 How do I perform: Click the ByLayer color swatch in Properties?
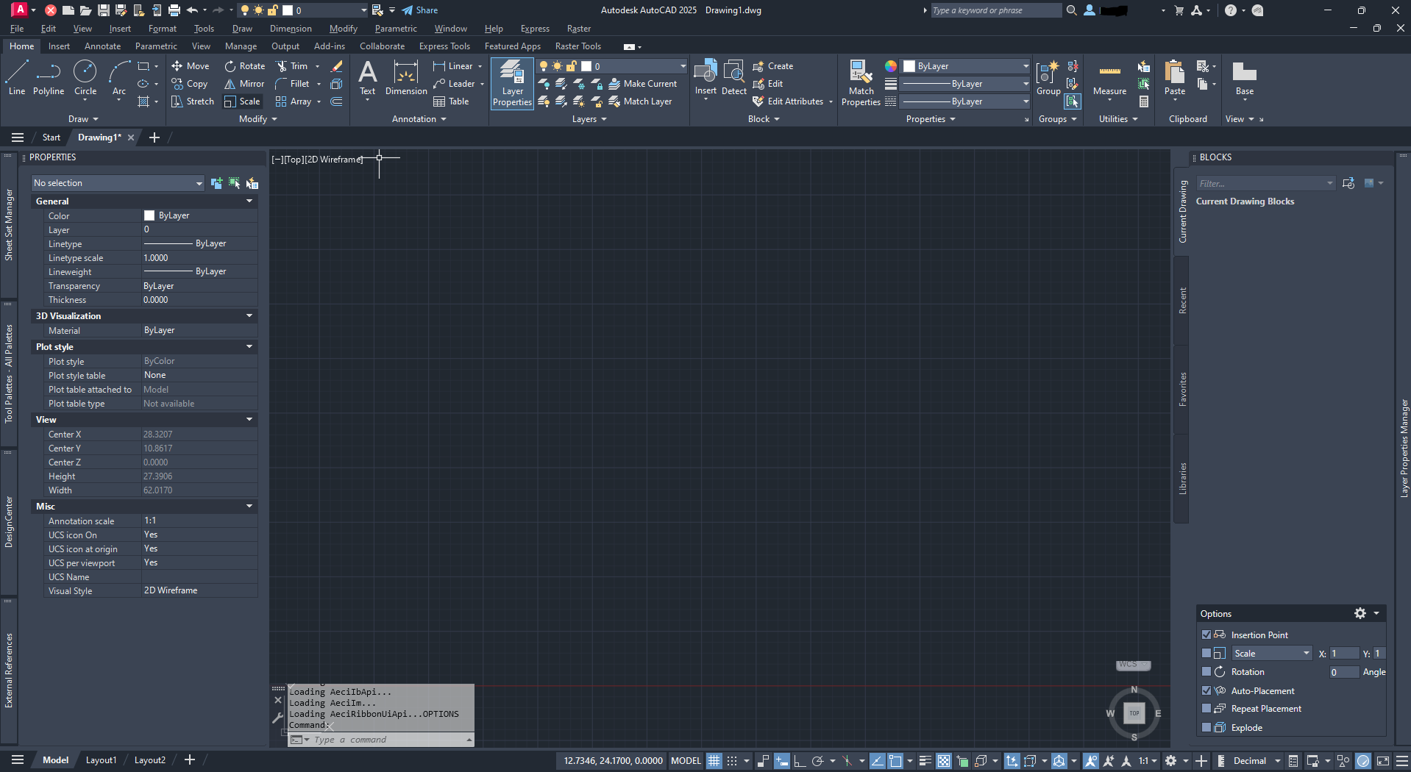tap(149, 215)
